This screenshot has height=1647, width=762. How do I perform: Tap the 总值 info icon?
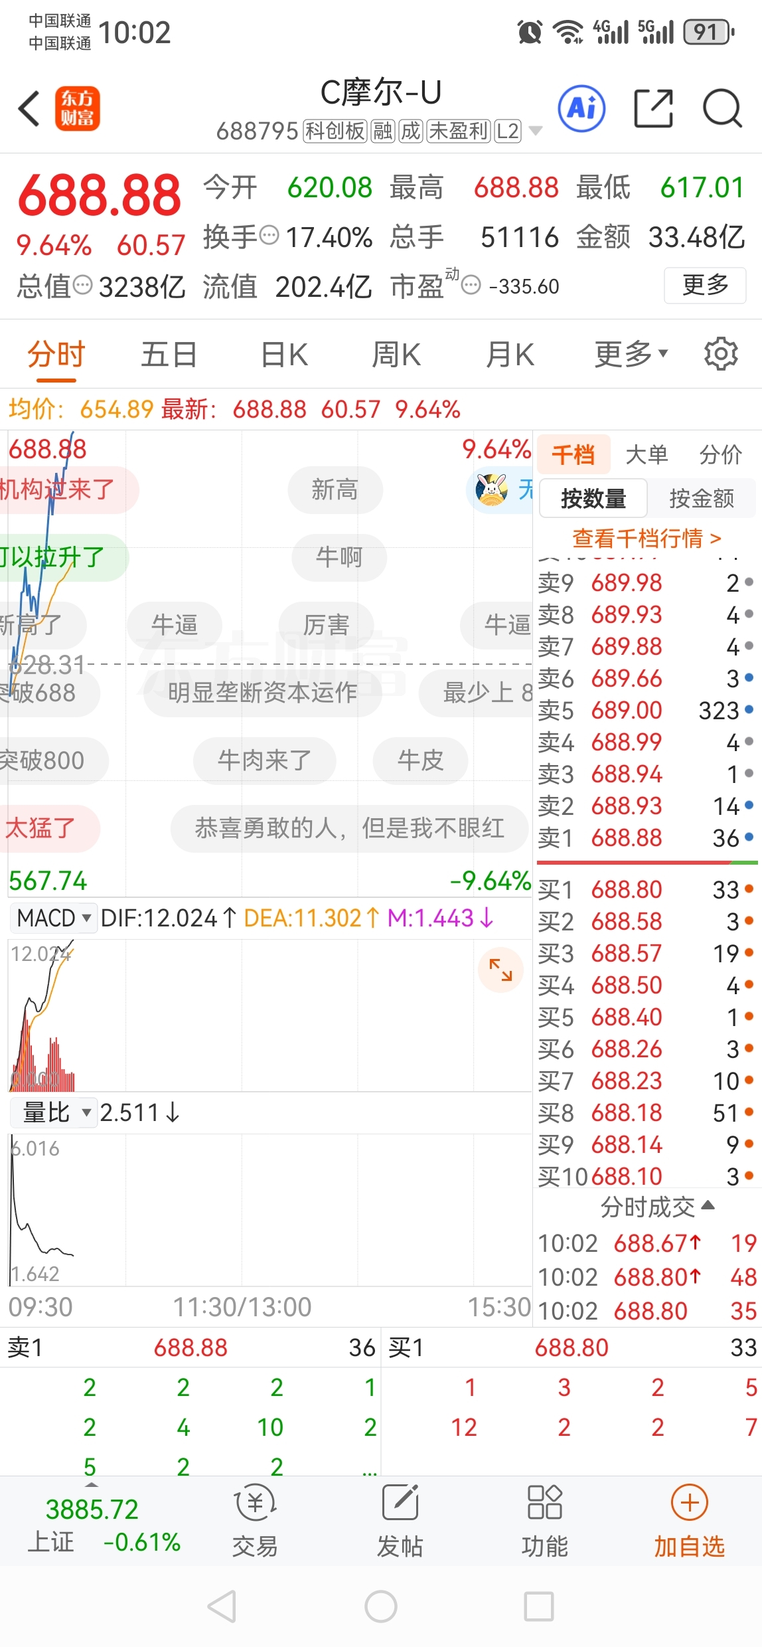click(82, 286)
